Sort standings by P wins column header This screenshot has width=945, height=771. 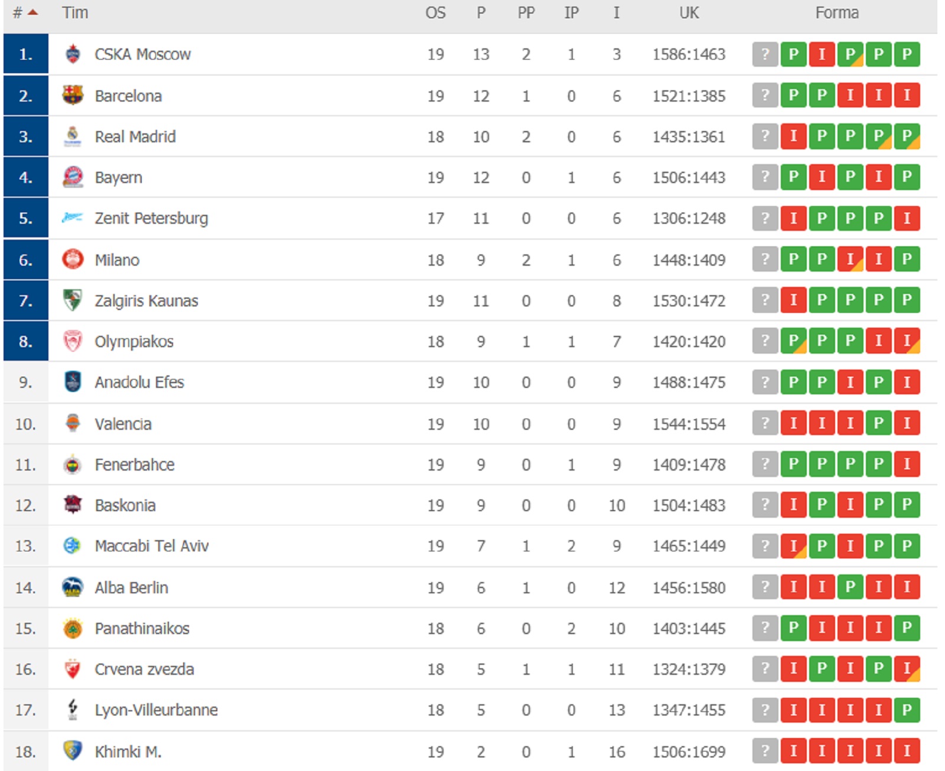point(481,13)
